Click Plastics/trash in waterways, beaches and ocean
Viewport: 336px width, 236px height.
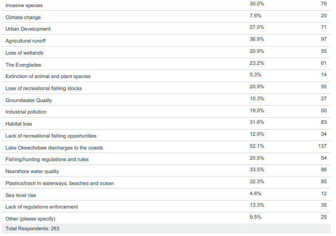[60, 183]
